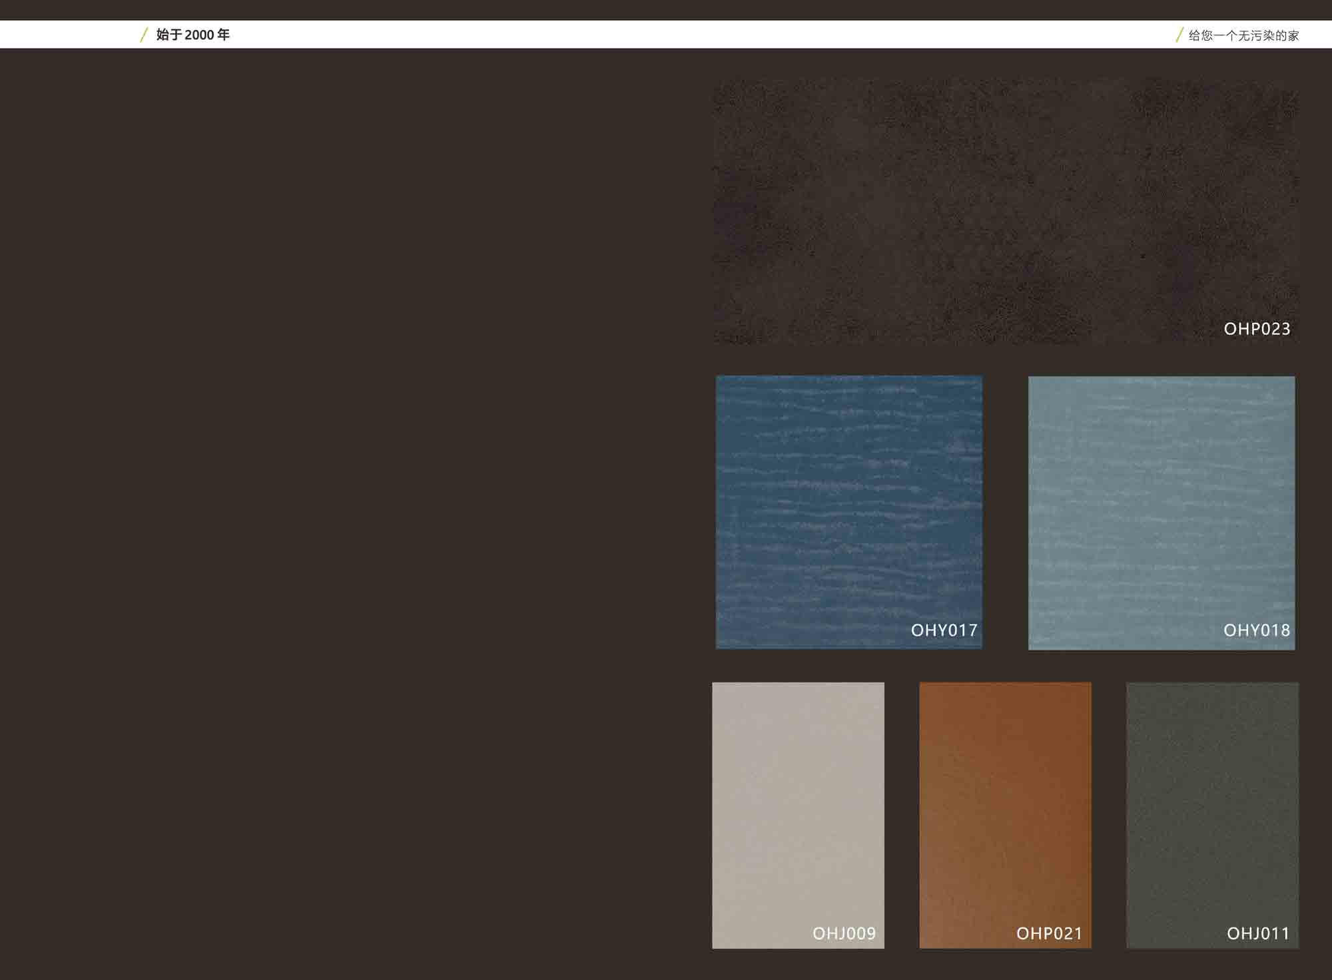
Task: Click the OHY018 code label
Action: point(1257,630)
